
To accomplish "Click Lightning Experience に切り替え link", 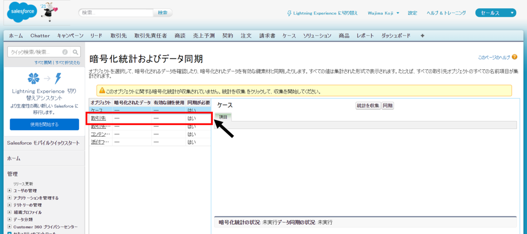I will [x=325, y=13].
